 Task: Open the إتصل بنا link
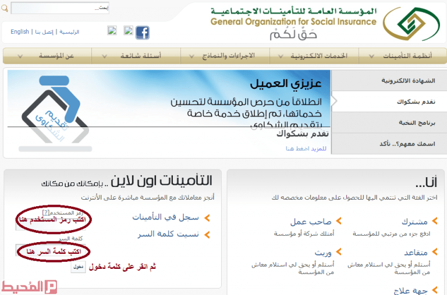[x=44, y=32]
